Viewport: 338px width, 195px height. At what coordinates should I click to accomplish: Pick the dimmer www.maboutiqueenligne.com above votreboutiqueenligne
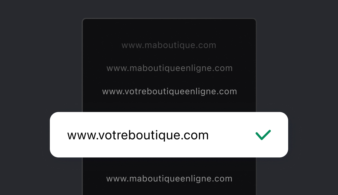click(x=170, y=68)
